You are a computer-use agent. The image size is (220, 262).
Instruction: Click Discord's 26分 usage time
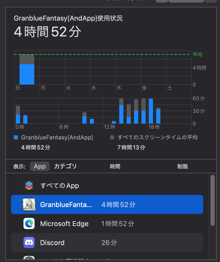(x=109, y=243)
